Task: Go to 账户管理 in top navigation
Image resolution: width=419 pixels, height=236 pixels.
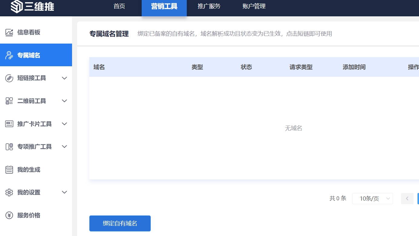Action: click(254, 6)
